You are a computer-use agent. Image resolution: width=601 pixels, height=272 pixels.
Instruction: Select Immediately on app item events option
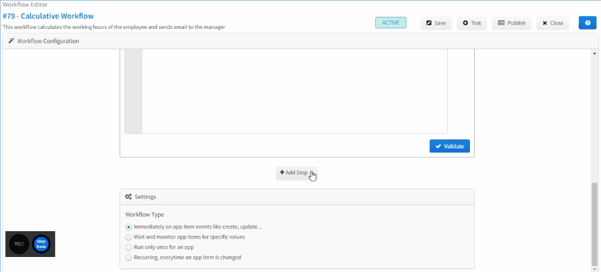[x=129, y=226]
